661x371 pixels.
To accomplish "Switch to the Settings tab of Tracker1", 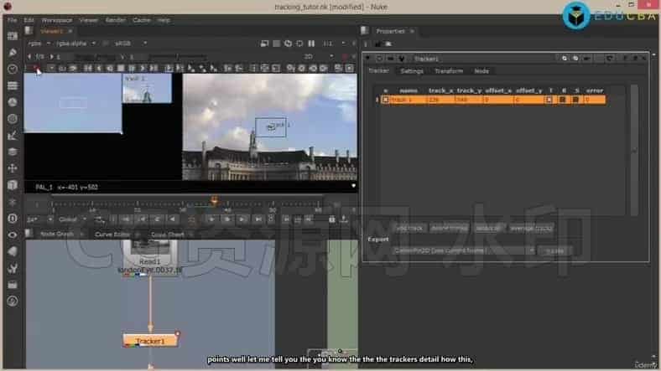I will 411,70.
